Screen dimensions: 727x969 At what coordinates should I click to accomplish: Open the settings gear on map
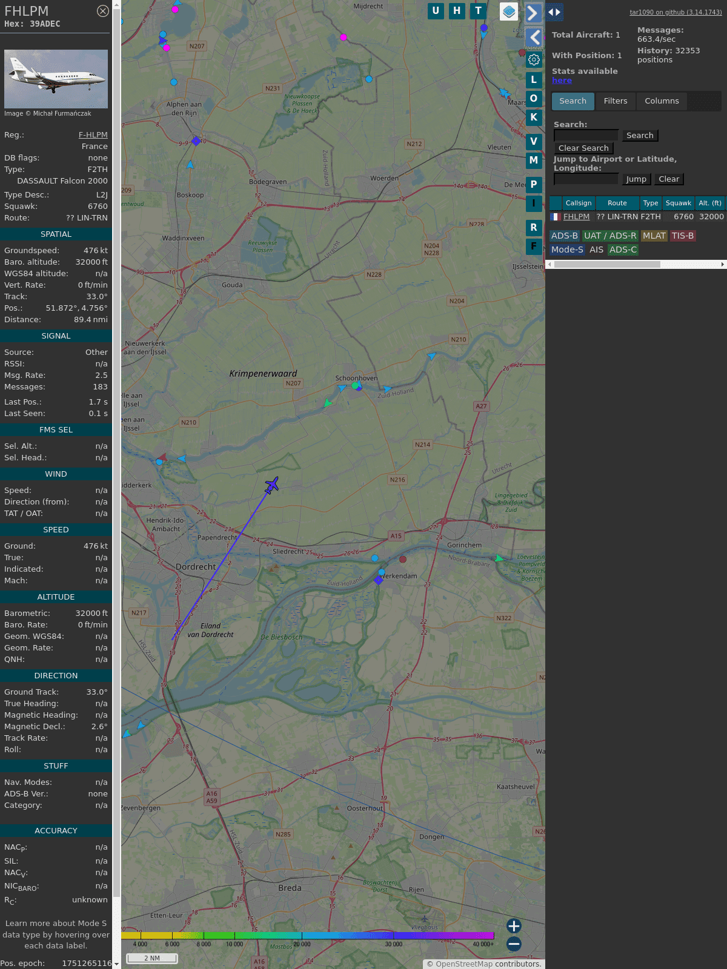point(534,59)
